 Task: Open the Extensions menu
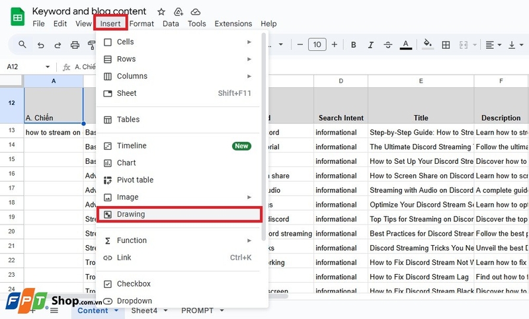[233, 24]
